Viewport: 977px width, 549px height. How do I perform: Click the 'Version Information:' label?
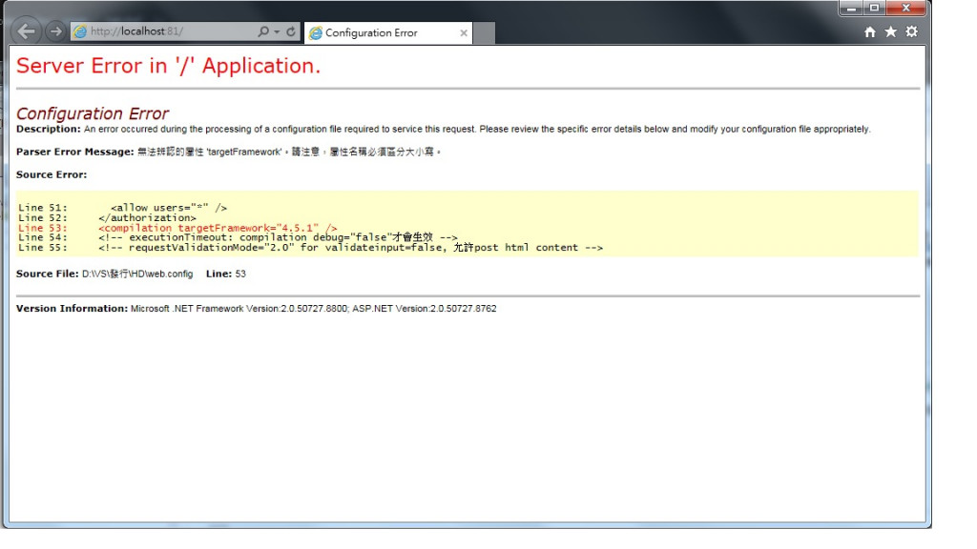[72, 309]
